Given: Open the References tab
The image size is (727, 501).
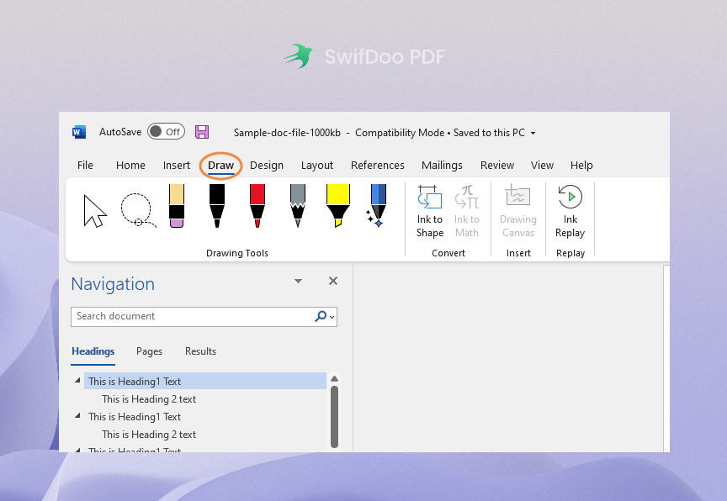Looking at the screenshot, I should 378,166.
